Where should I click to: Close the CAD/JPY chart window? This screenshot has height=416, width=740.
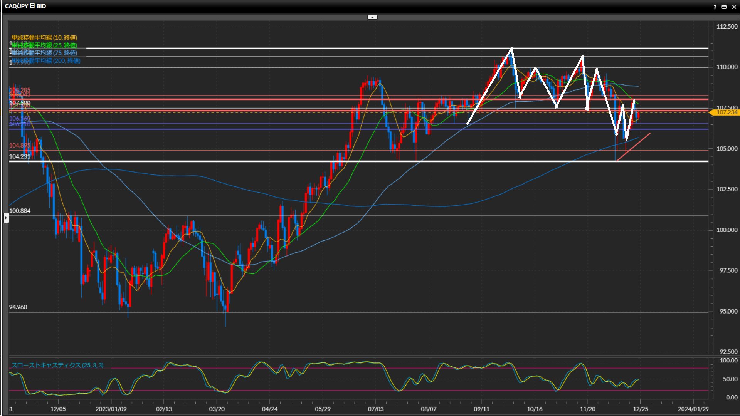734,7
